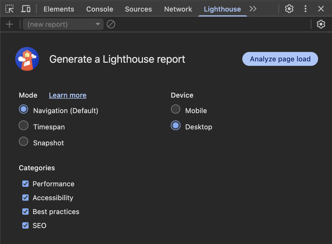Activate the inspect element picker icon
Screen dimensions: 332x244
[x=9, y=9]
